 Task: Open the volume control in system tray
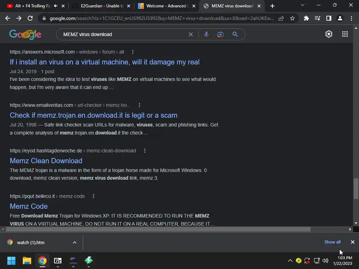(x=325, y=261)
